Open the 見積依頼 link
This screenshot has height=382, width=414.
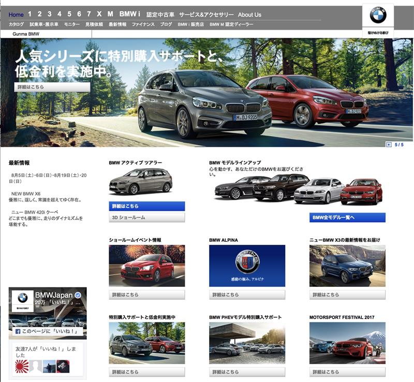coord(94,24)
